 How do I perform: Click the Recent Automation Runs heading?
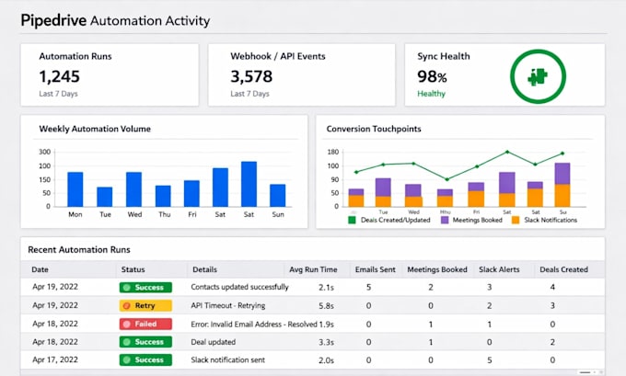pyautogui.click(x=79, y=250)
